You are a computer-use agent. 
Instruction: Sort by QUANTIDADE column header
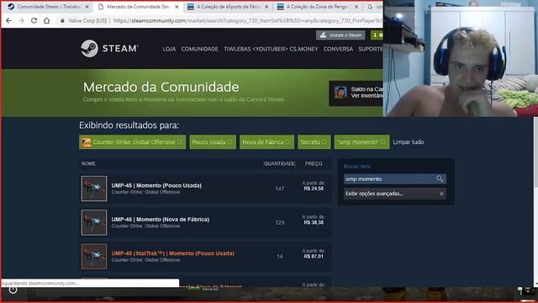[x=279, y=164]
